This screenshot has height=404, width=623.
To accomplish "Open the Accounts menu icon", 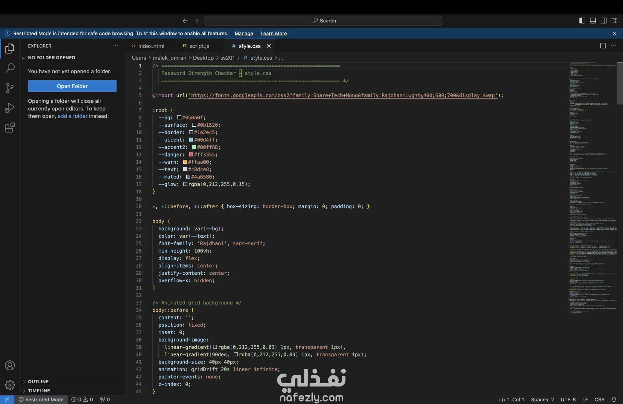I will tap(10, 365).
